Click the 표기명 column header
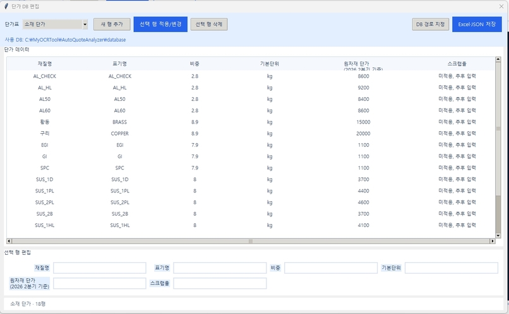The height and width of the screenshot is (314, 509). (x=120, y=64)
